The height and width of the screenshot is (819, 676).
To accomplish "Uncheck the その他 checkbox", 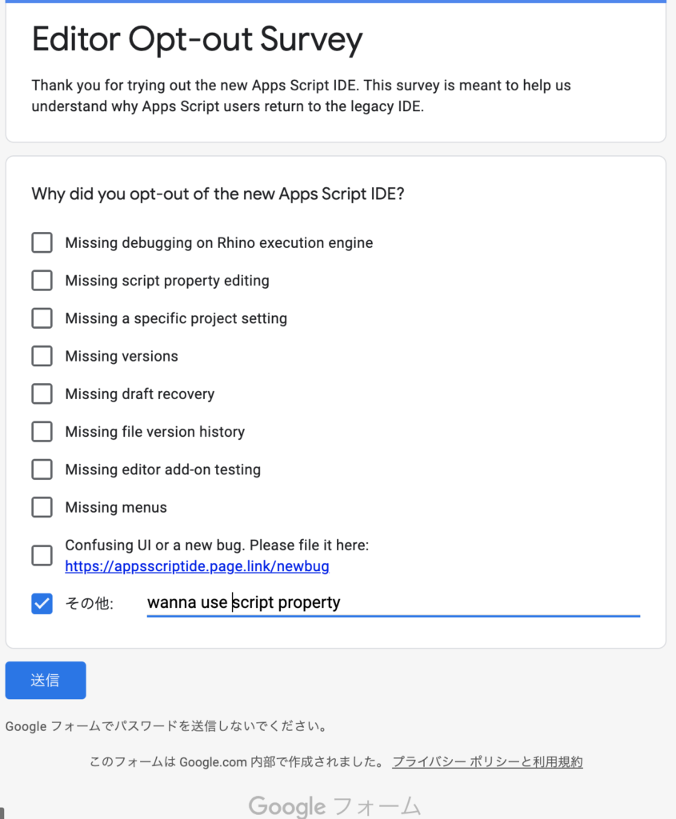I will click(42, 603).
